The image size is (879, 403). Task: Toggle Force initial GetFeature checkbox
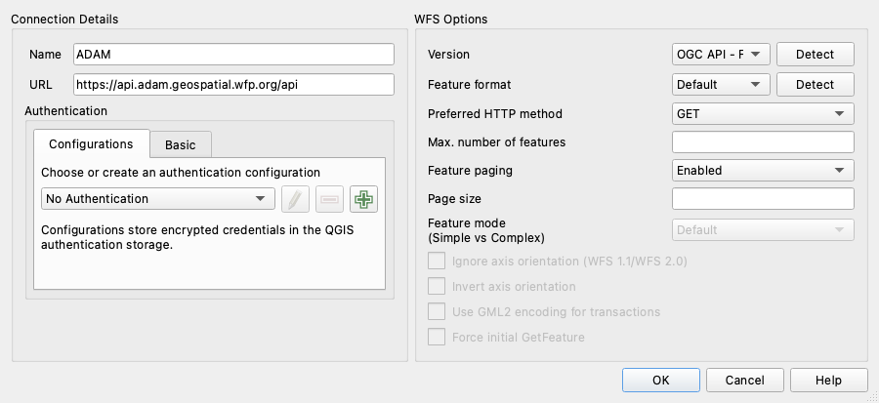pos(437,337)
